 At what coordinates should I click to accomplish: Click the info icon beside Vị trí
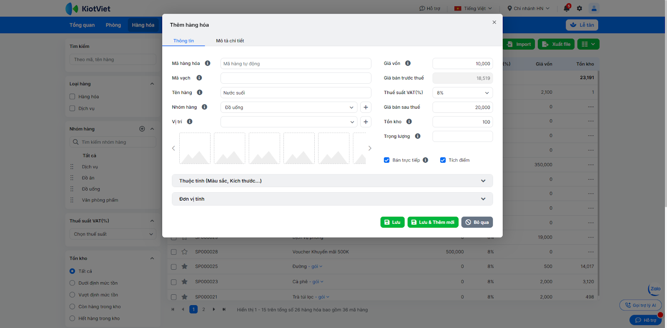pos(190,122)
